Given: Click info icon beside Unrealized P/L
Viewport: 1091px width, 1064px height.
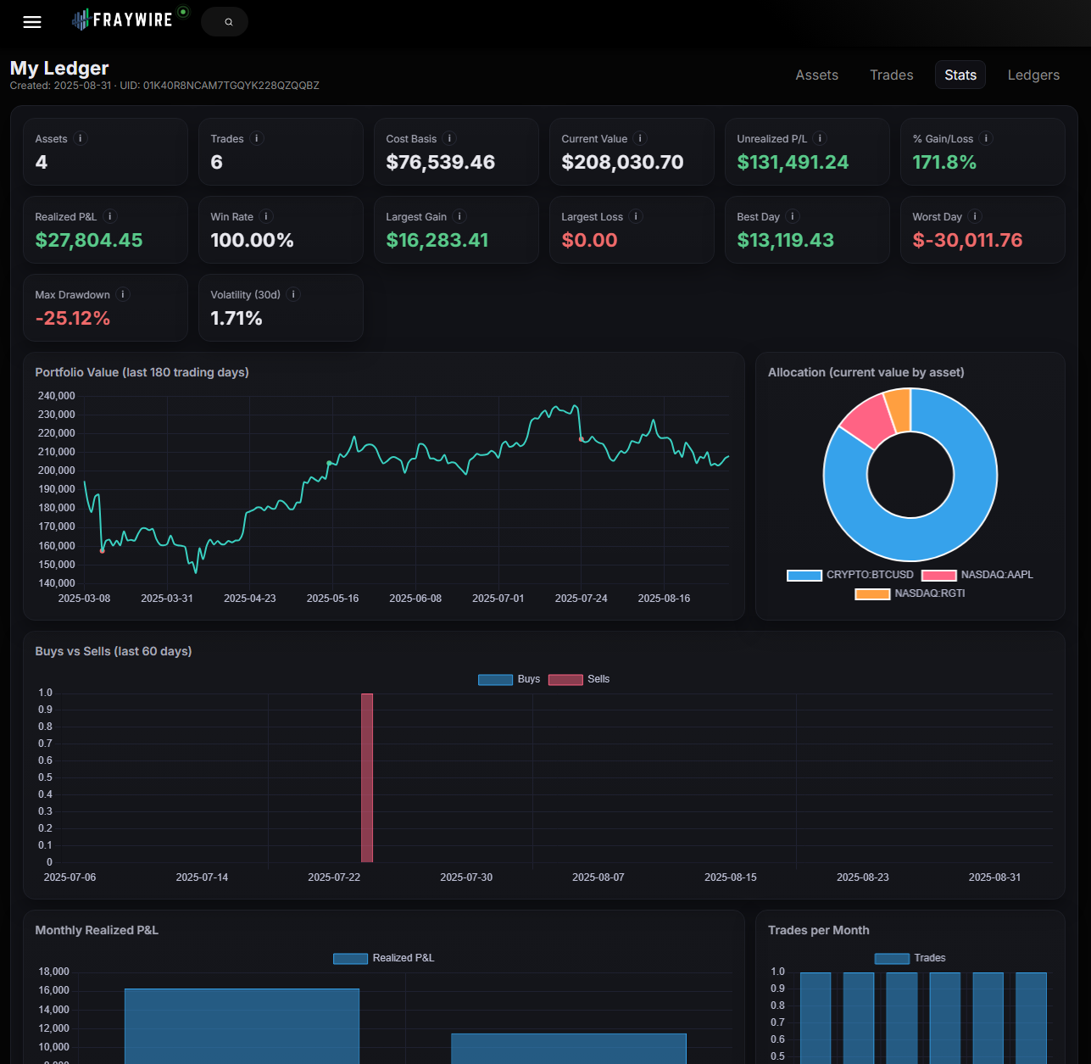Looking at the screenshot, I should coord(820,139).
